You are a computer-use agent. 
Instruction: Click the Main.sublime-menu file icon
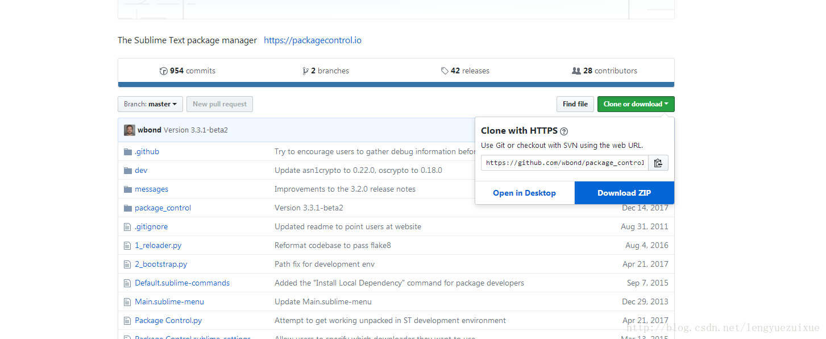pos(127,302)
